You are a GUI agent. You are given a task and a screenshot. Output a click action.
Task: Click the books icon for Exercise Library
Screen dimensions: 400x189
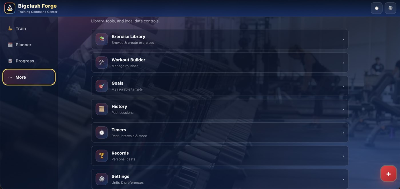point(102,39)
